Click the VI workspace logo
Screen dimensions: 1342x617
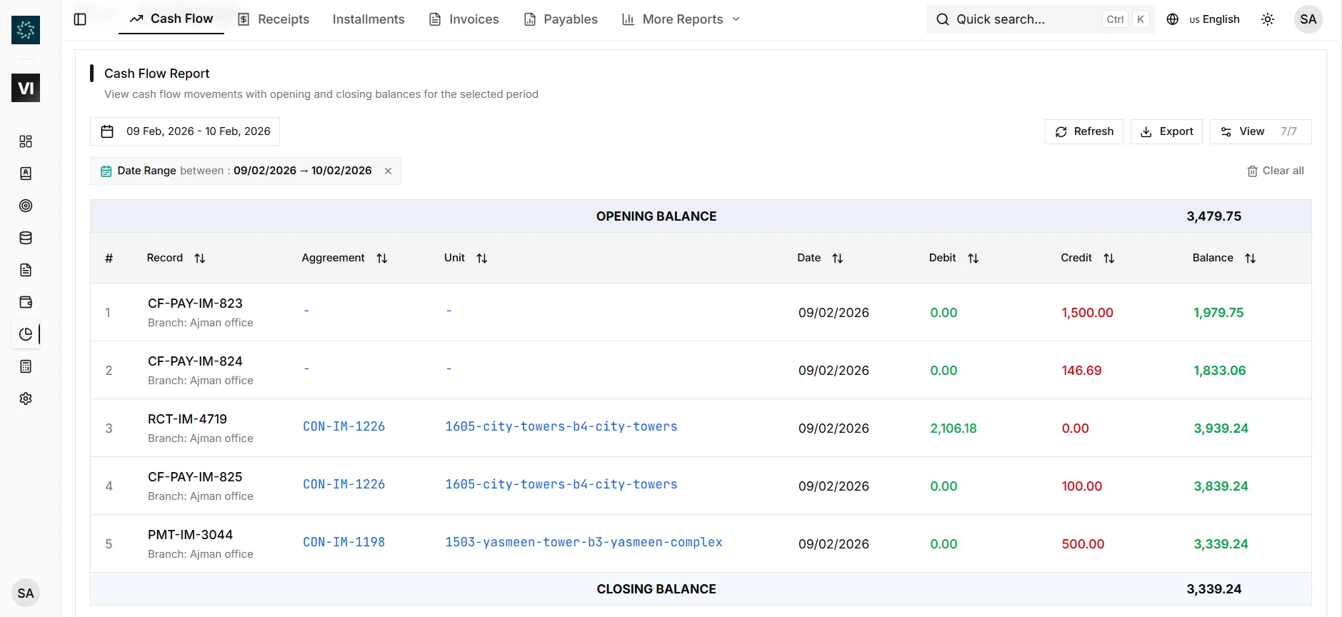[26, 88]
